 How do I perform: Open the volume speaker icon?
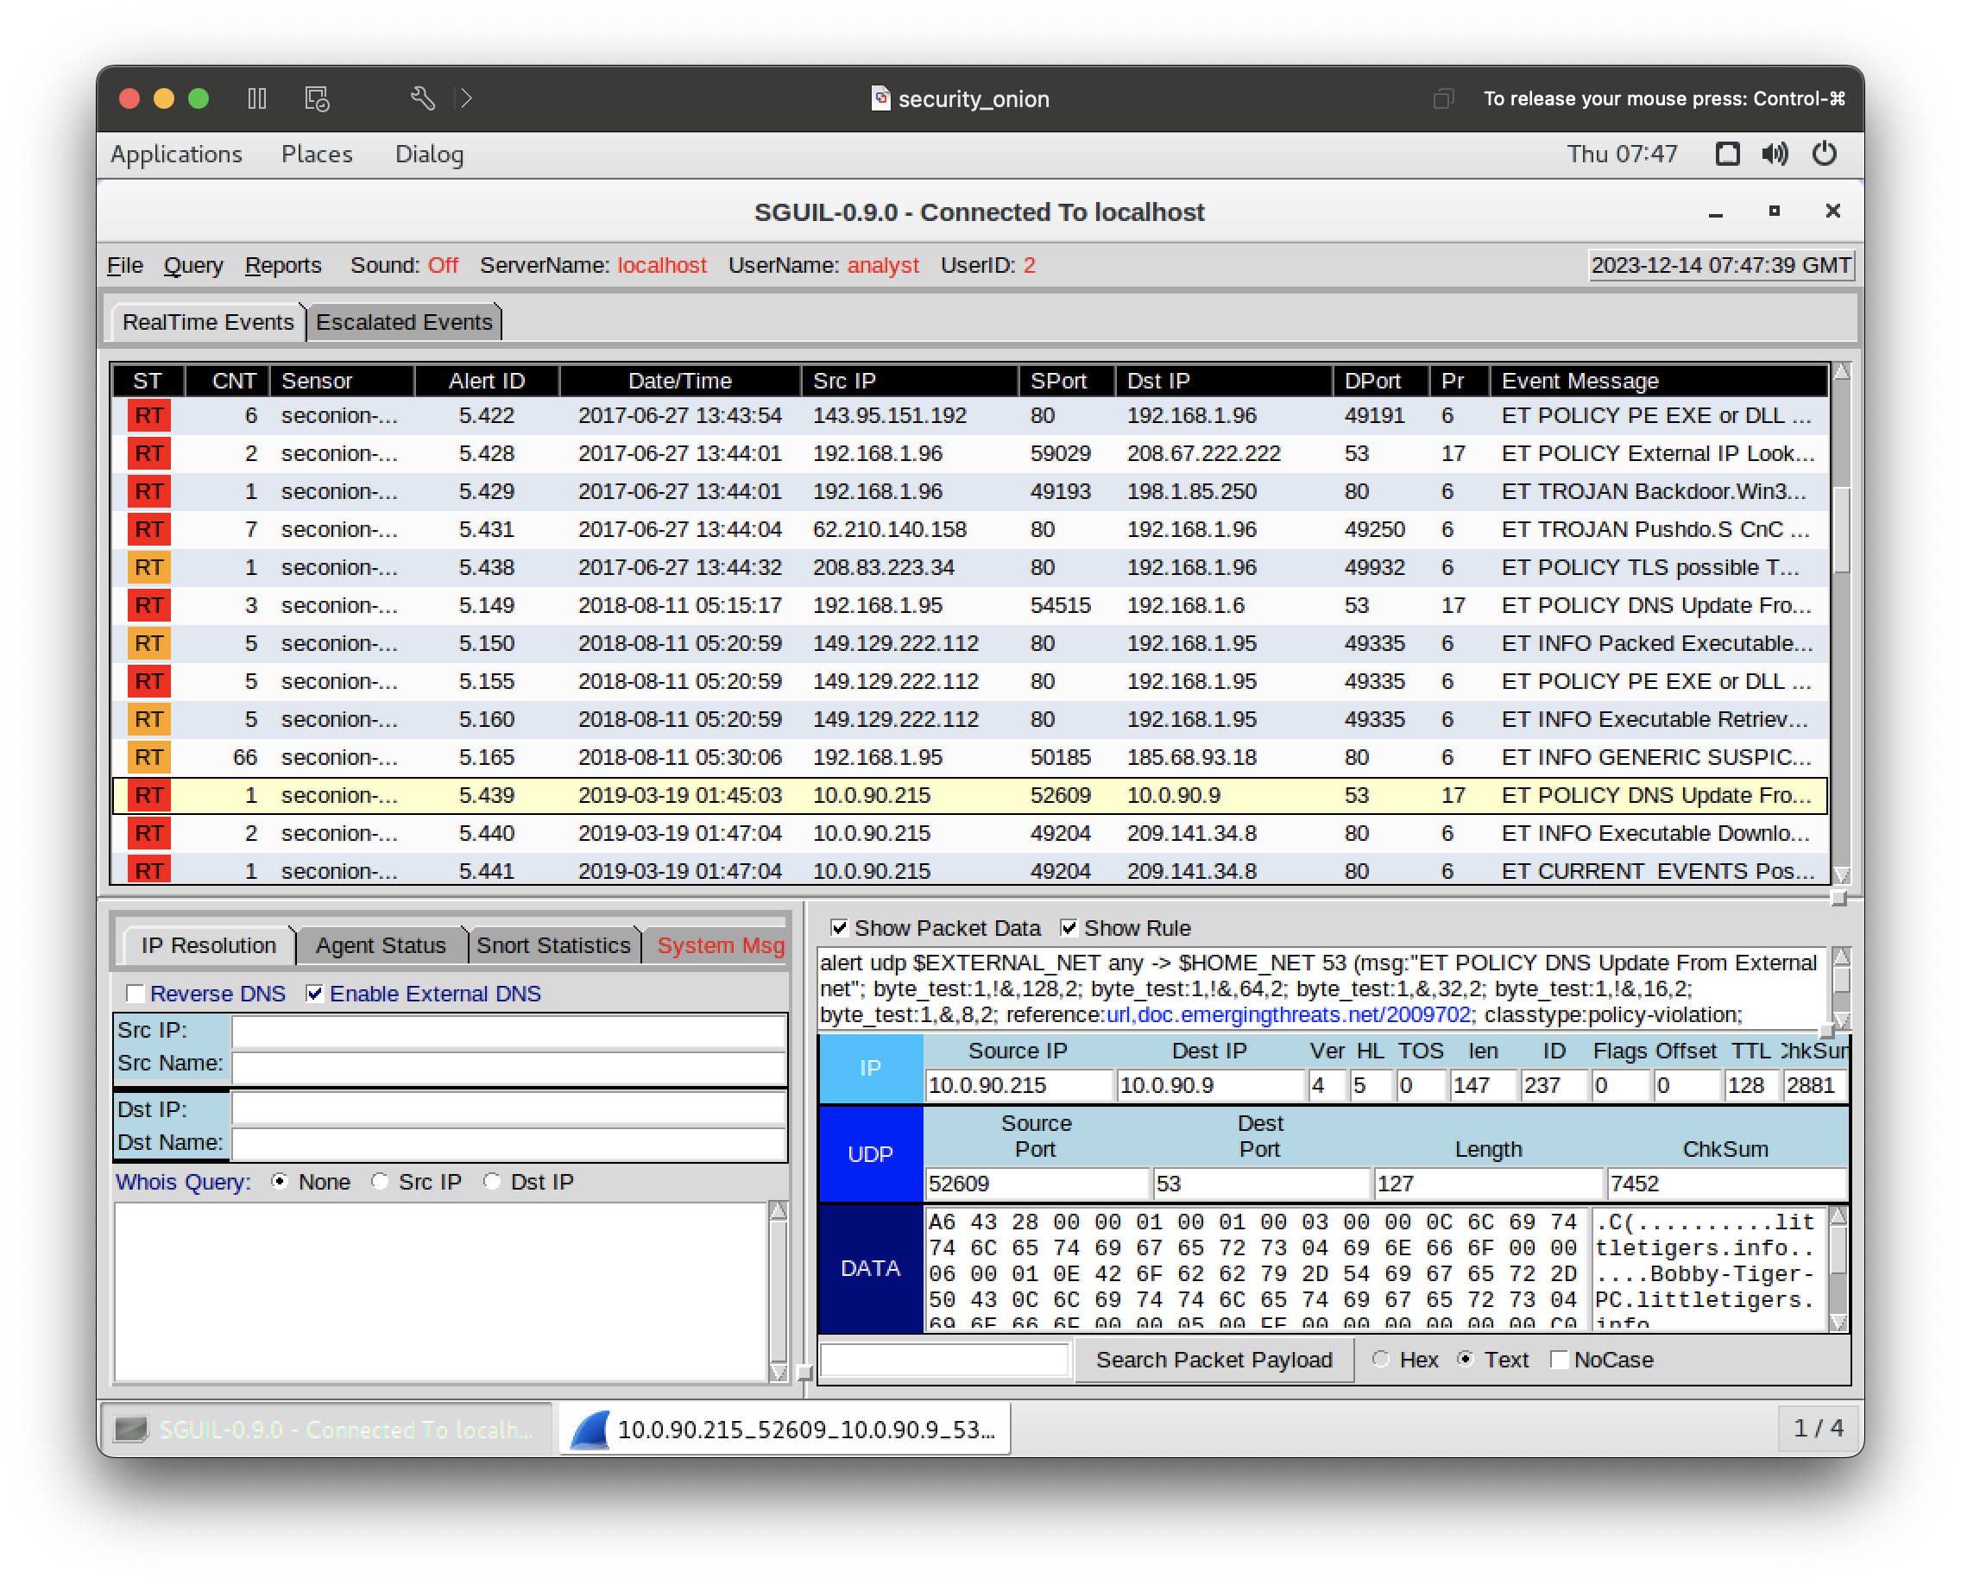[x=1774, y=154]
